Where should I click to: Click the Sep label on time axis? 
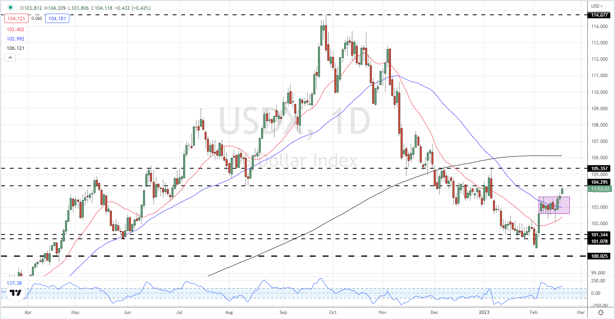(283, 312)
